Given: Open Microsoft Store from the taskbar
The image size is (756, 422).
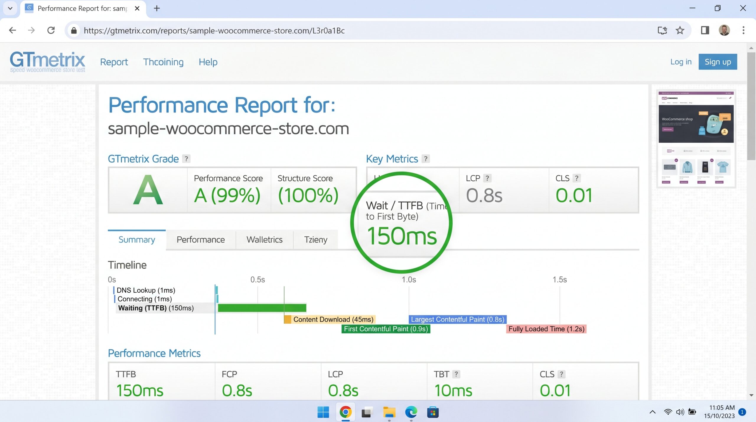Looking at the screenshot, I should tap(433, 412).
